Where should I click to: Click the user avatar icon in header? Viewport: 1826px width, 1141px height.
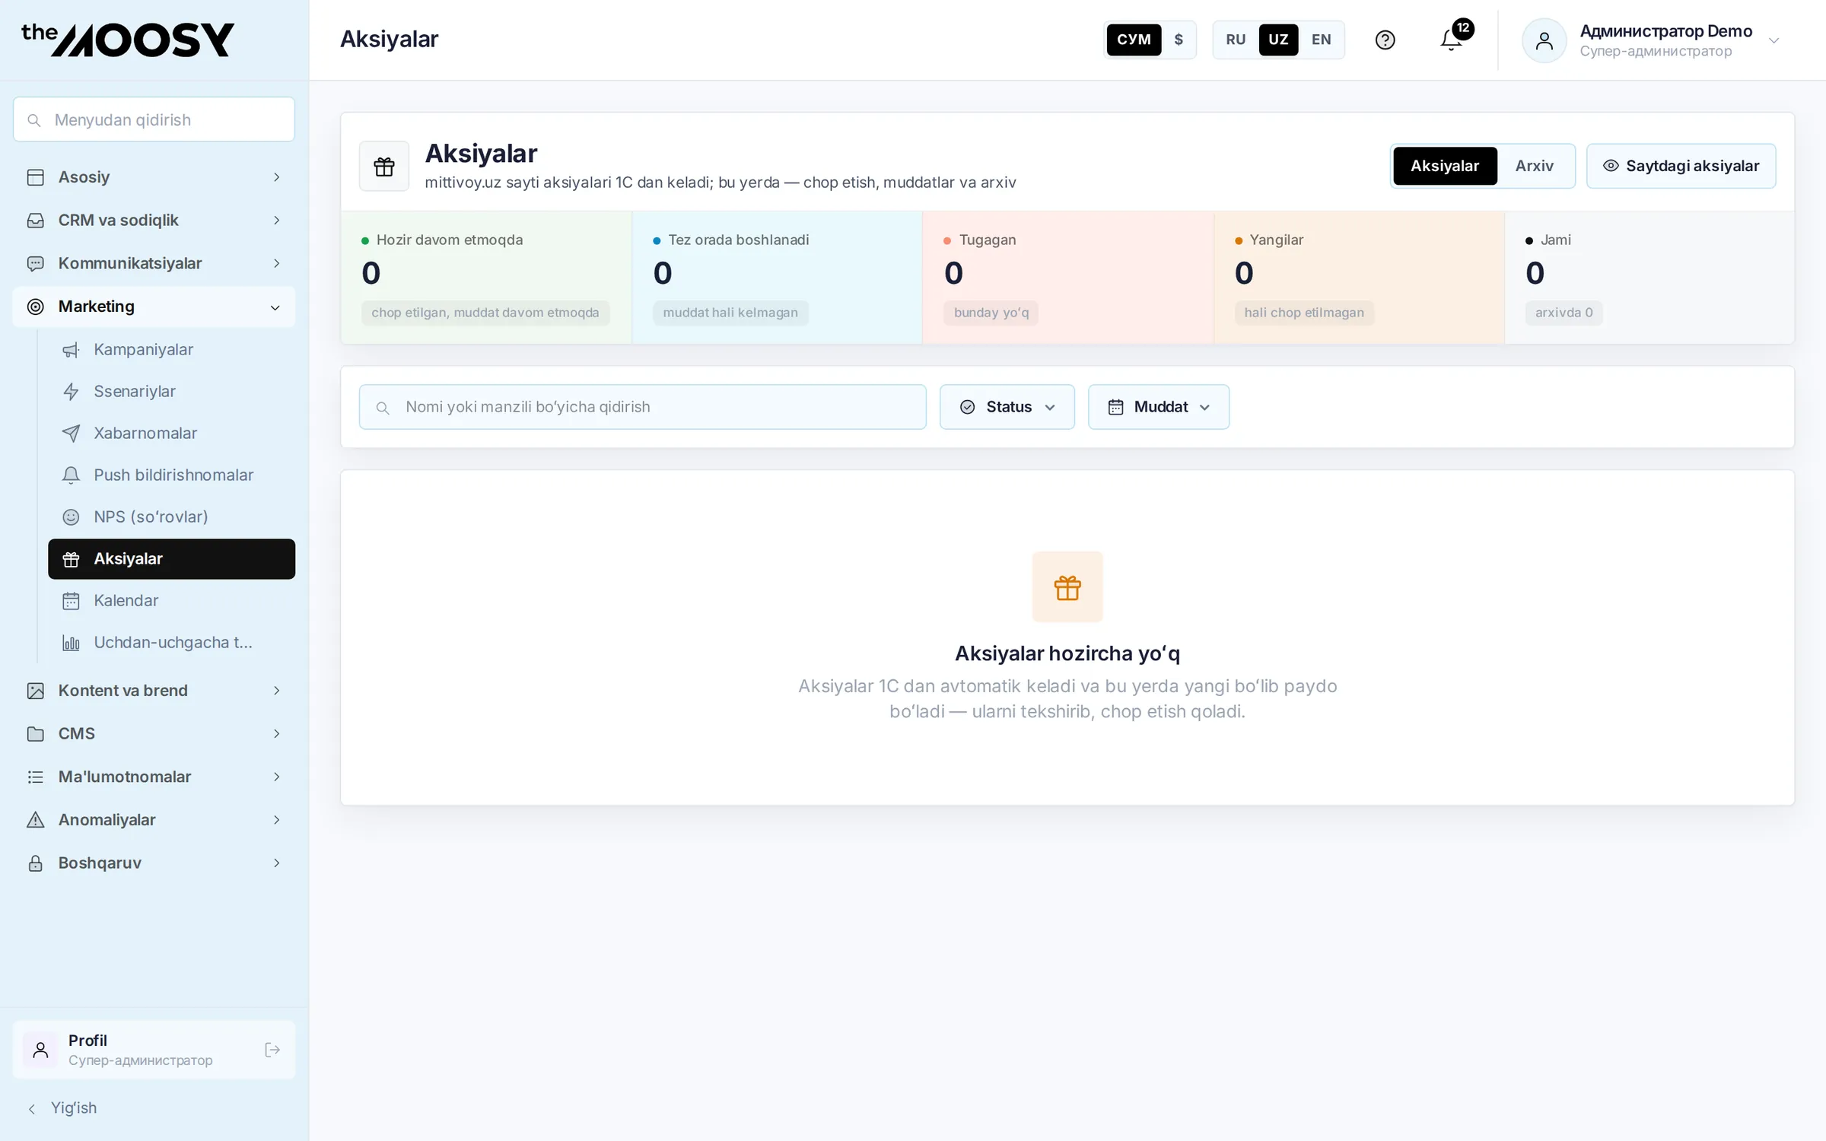pyautogui.click(x=1544, y=40)
